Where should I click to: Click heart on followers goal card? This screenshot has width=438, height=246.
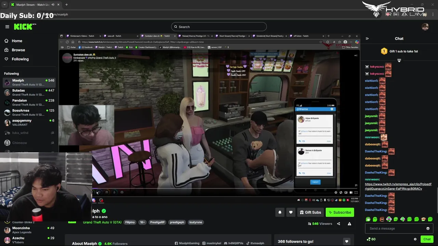[x=347, y=242]
